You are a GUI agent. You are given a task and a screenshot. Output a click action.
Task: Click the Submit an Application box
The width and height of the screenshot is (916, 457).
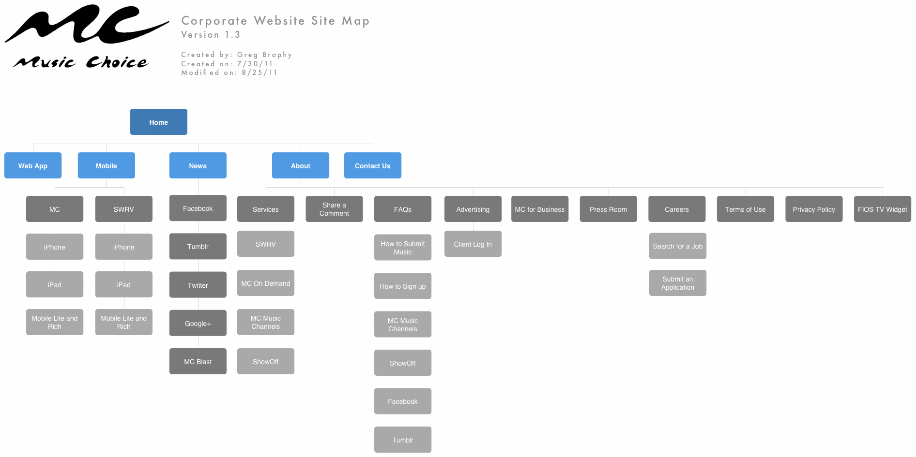pyautogui.click(x=678, y=283)
